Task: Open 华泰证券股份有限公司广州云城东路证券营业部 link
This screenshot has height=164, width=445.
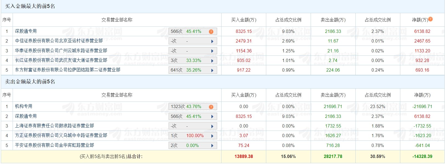Action: coord(61,51)
